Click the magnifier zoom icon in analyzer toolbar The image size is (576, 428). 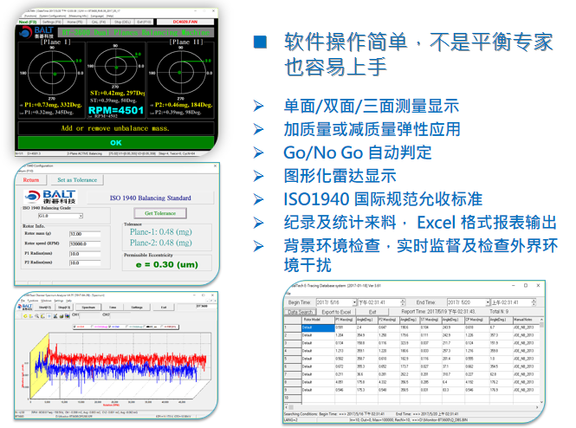point(37,316)
